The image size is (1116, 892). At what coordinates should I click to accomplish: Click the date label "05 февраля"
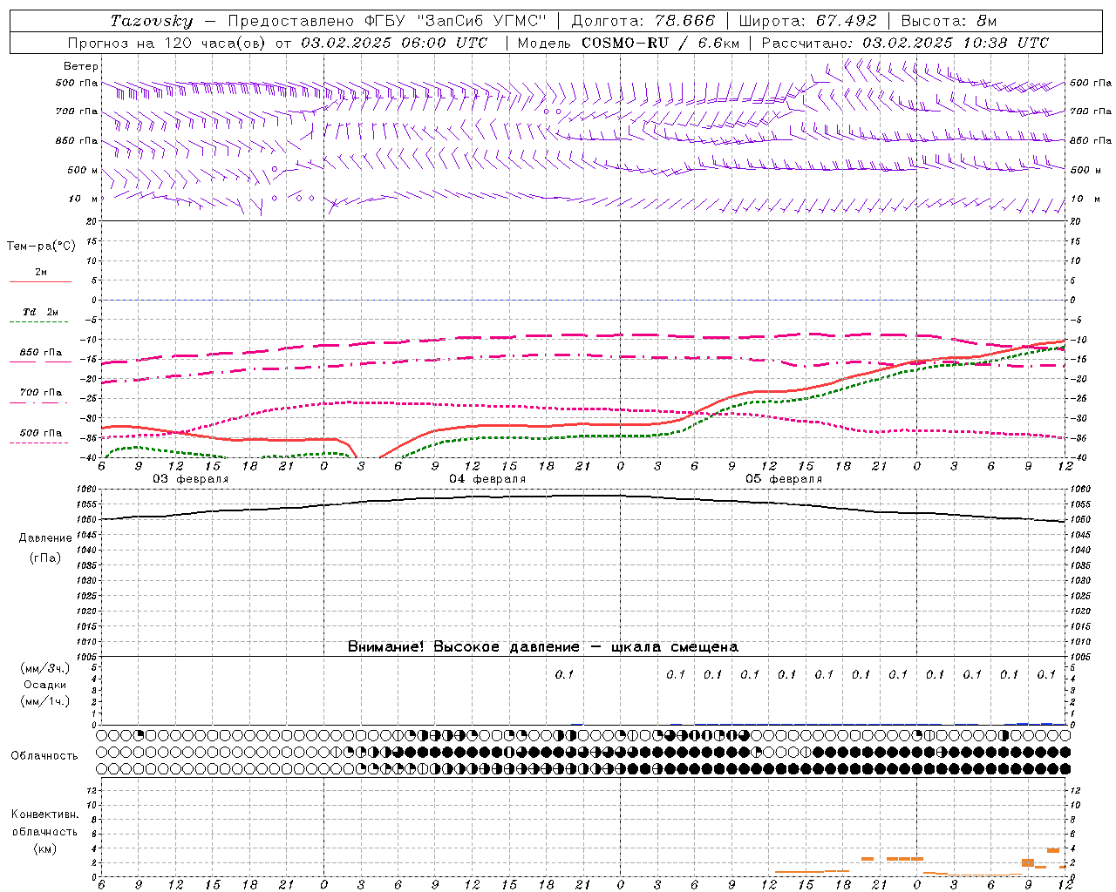pyautogui.click(x=784, y=479)
